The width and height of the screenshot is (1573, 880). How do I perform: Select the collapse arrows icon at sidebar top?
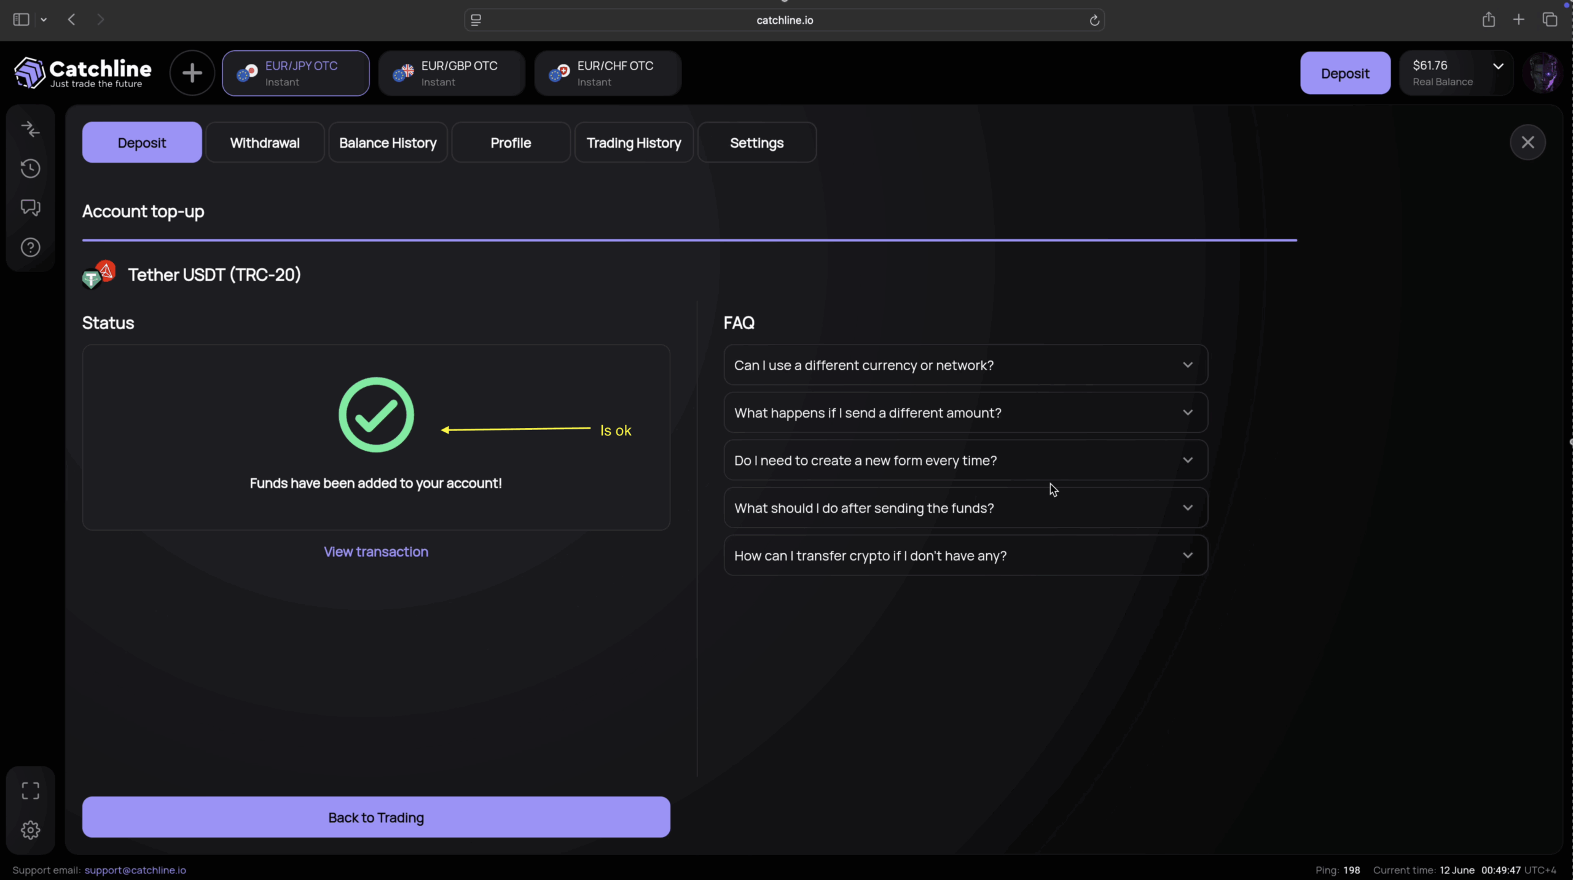click(x=30, y=128)
